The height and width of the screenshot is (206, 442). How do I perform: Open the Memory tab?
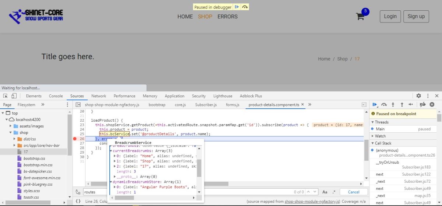pos(150,96)
